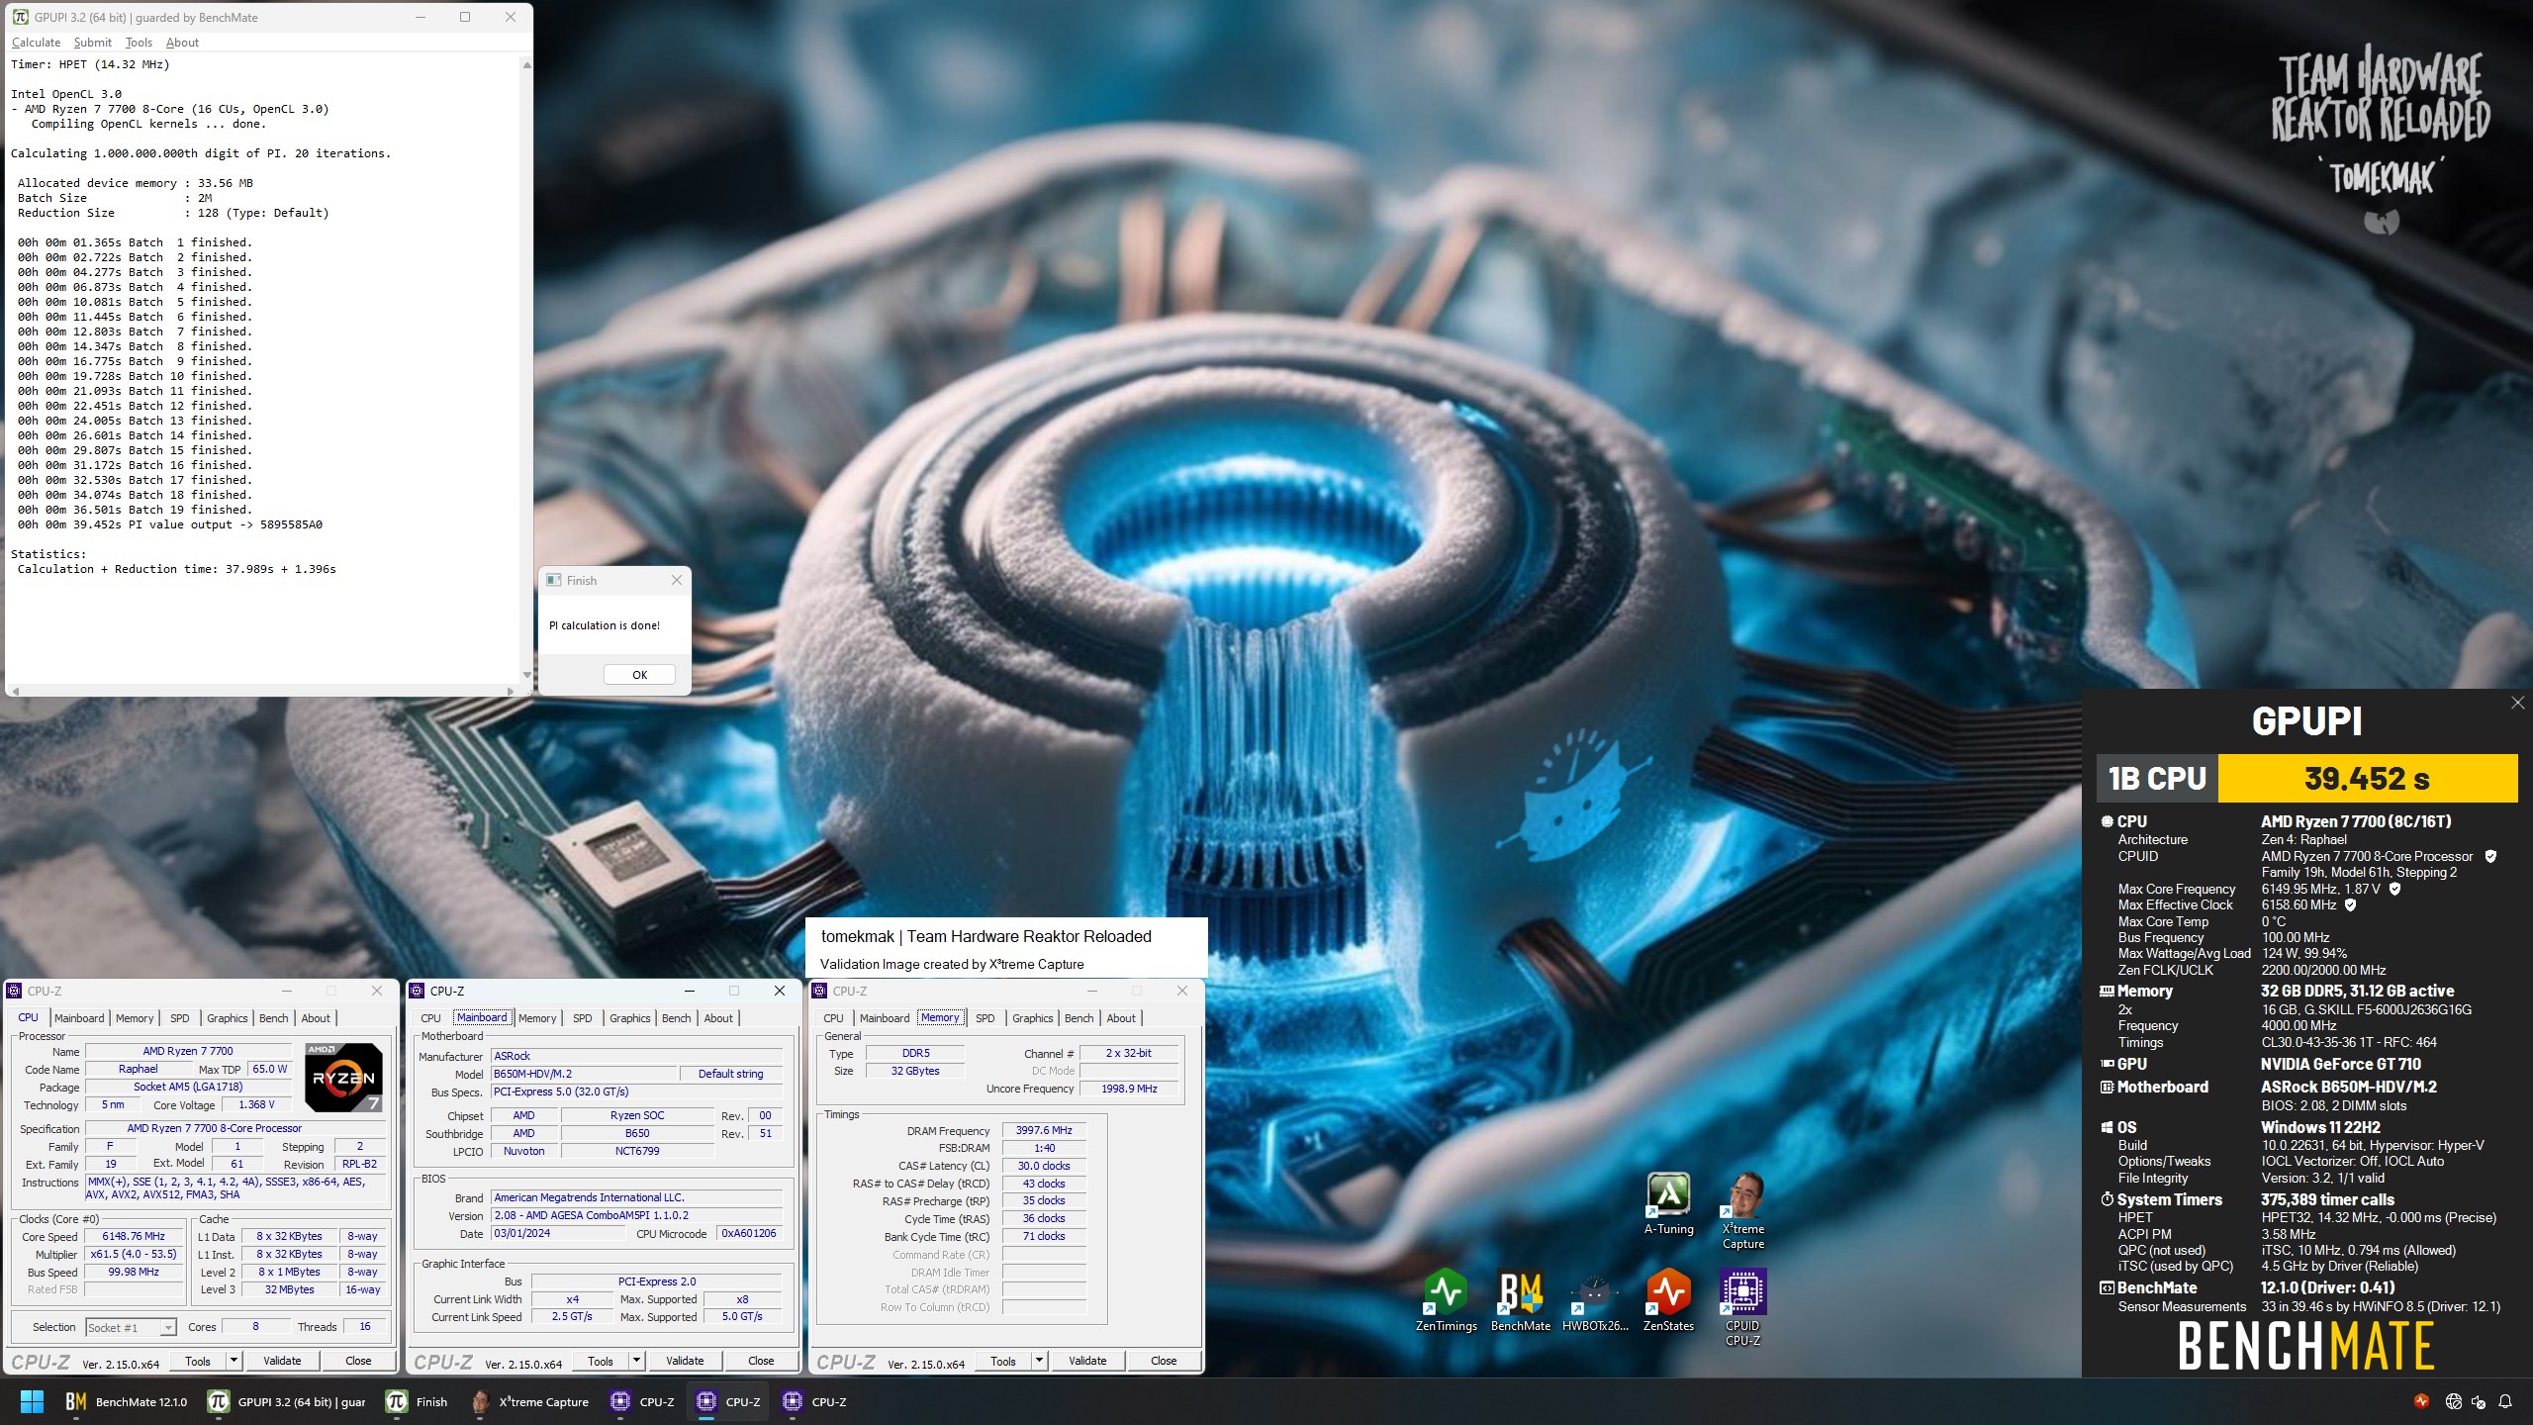Click Close button in middle CPU-Z window
The height and width of the screenshot is (1425, 2533).
click(x=761, y=1361)
